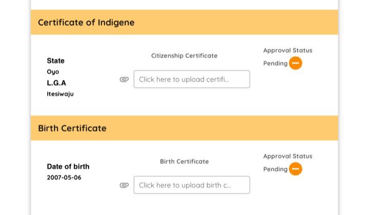Open the 'Click here to upload birth c...' field
This screenshot has width=369, height=215.
(x=192, y=185)
